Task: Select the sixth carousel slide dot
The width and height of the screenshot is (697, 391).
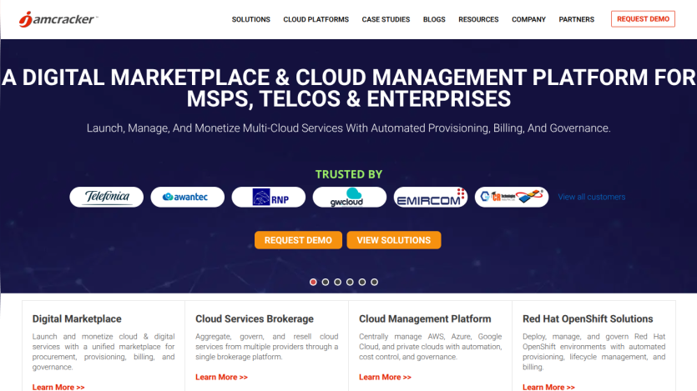Action: click(374, 282)
